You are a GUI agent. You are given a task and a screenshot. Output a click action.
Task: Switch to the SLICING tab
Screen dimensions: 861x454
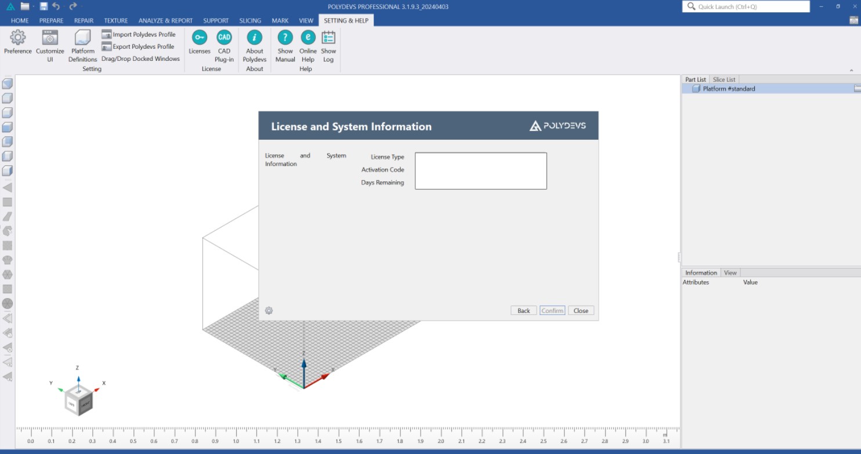(x=250, y=20)
